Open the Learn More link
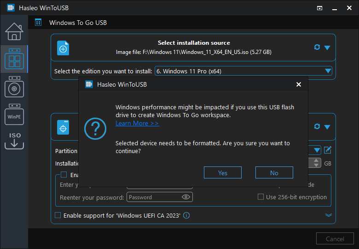 137,124
